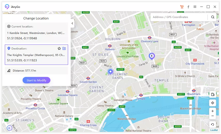The height and width of the screenshot is (134, 221).
Task: Click the current location coordinates 51.513924,-0.119948
Action: coord(22,38)
